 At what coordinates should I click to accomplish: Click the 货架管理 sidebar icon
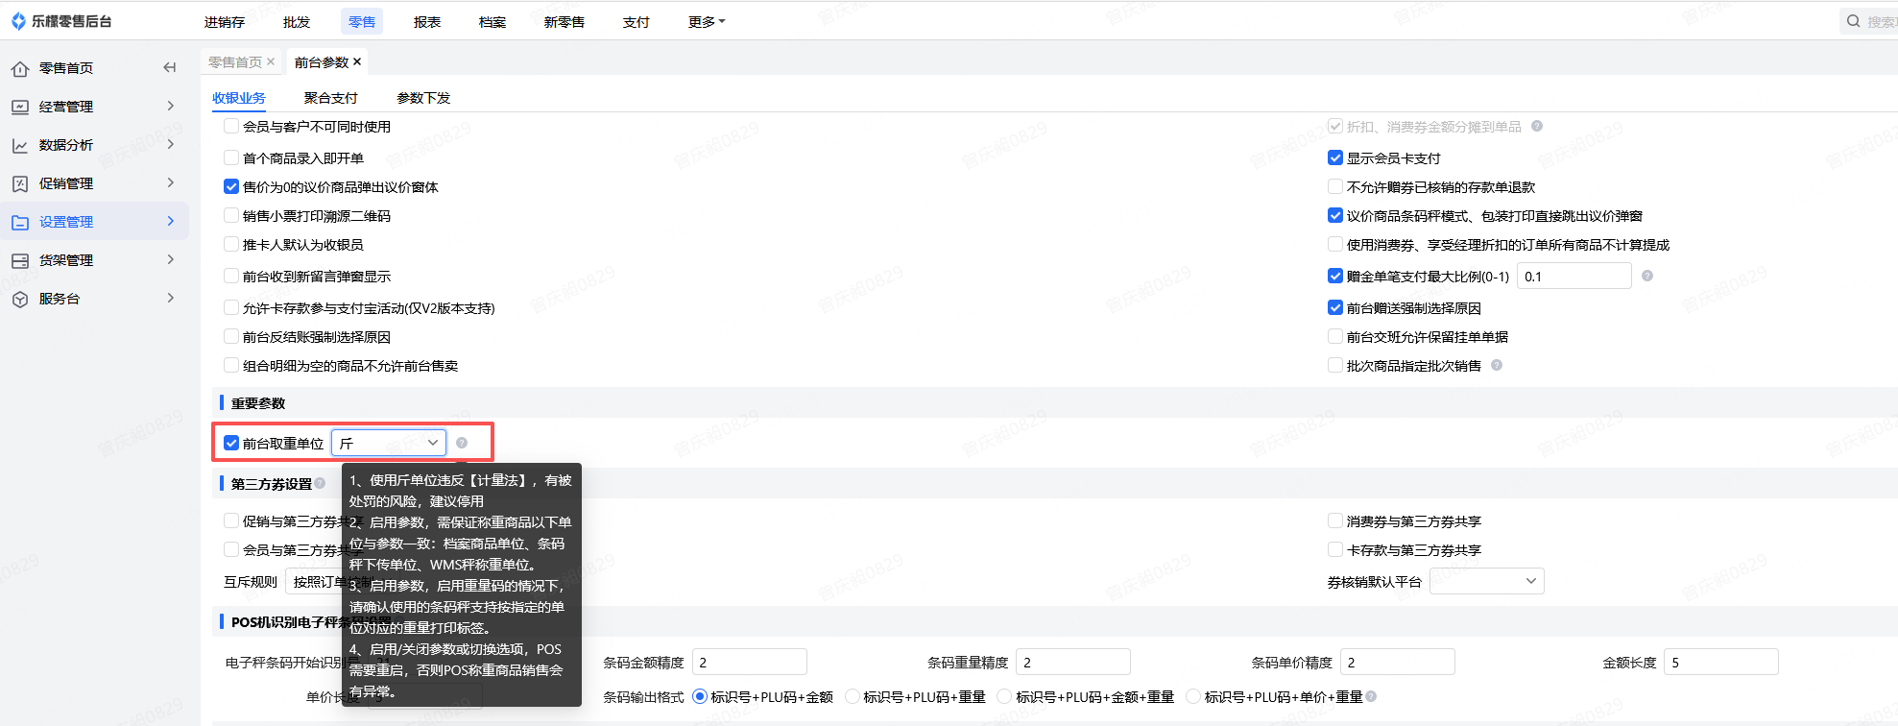[20, 260]
